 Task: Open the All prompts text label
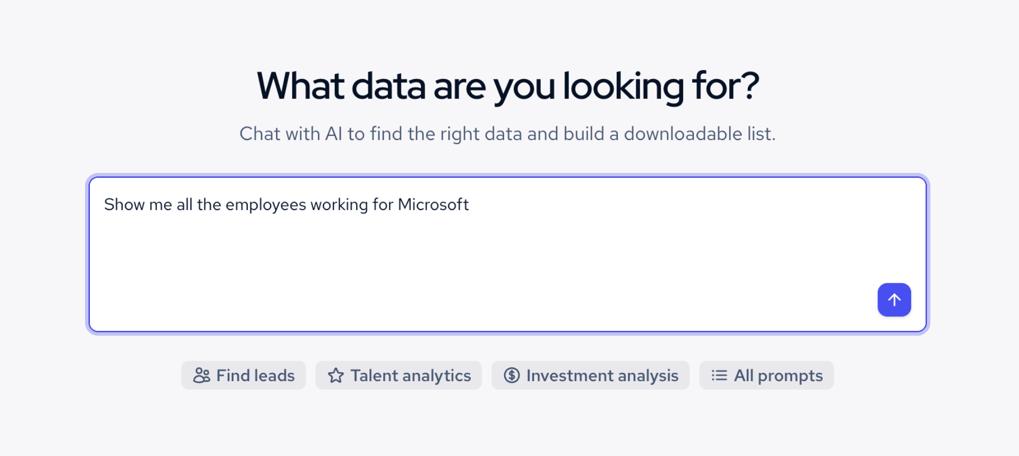(x=779, y=375)
